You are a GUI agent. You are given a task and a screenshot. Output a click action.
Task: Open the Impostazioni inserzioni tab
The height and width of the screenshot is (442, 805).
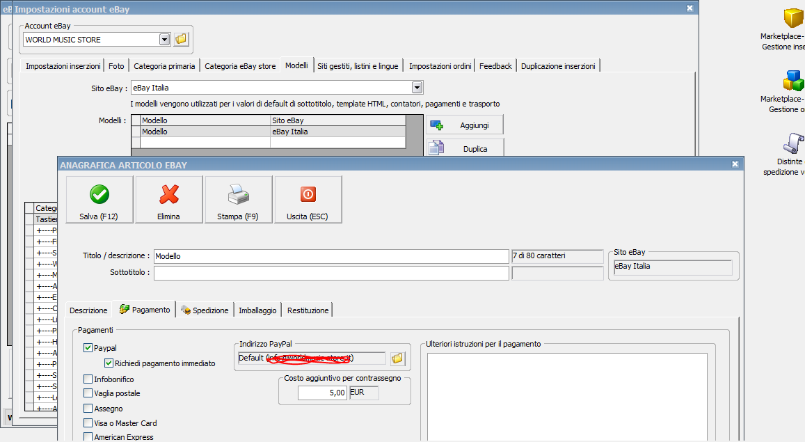pyautogui.click(x=63, y=66)
